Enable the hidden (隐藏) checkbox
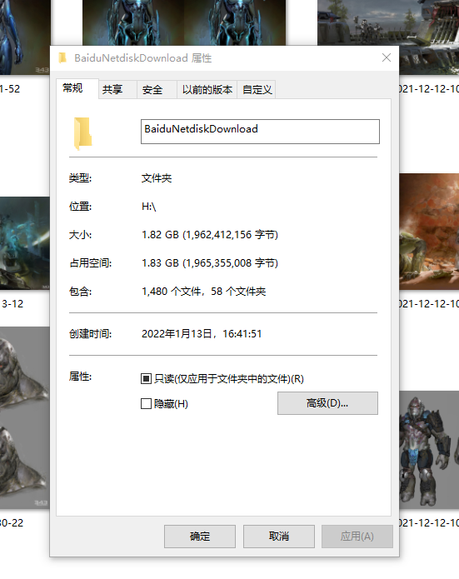 click(x=147, y=403)
